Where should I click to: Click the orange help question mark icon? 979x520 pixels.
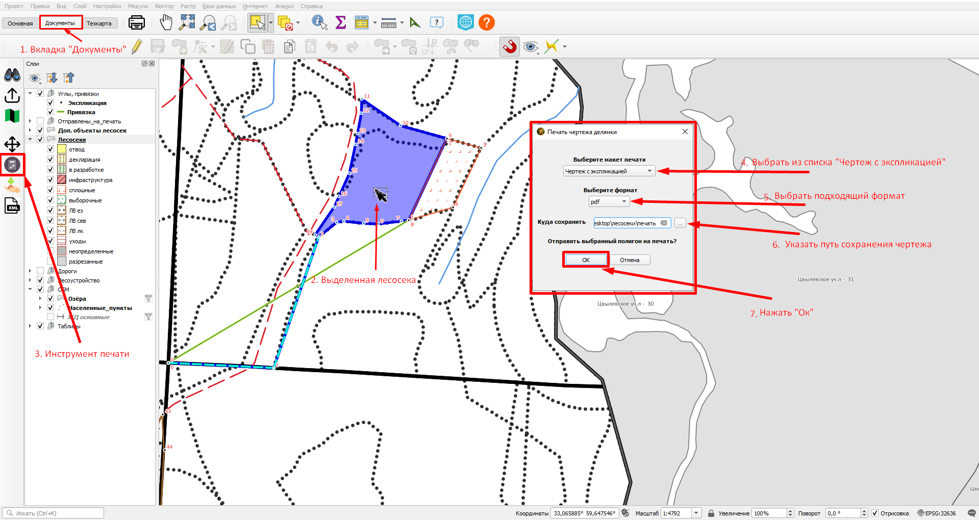point(487,22)
